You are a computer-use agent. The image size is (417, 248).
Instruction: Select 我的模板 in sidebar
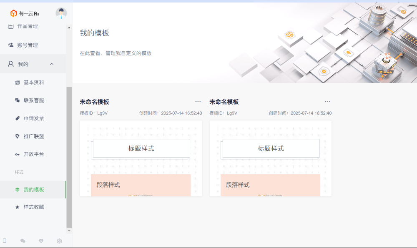point(33,190)
